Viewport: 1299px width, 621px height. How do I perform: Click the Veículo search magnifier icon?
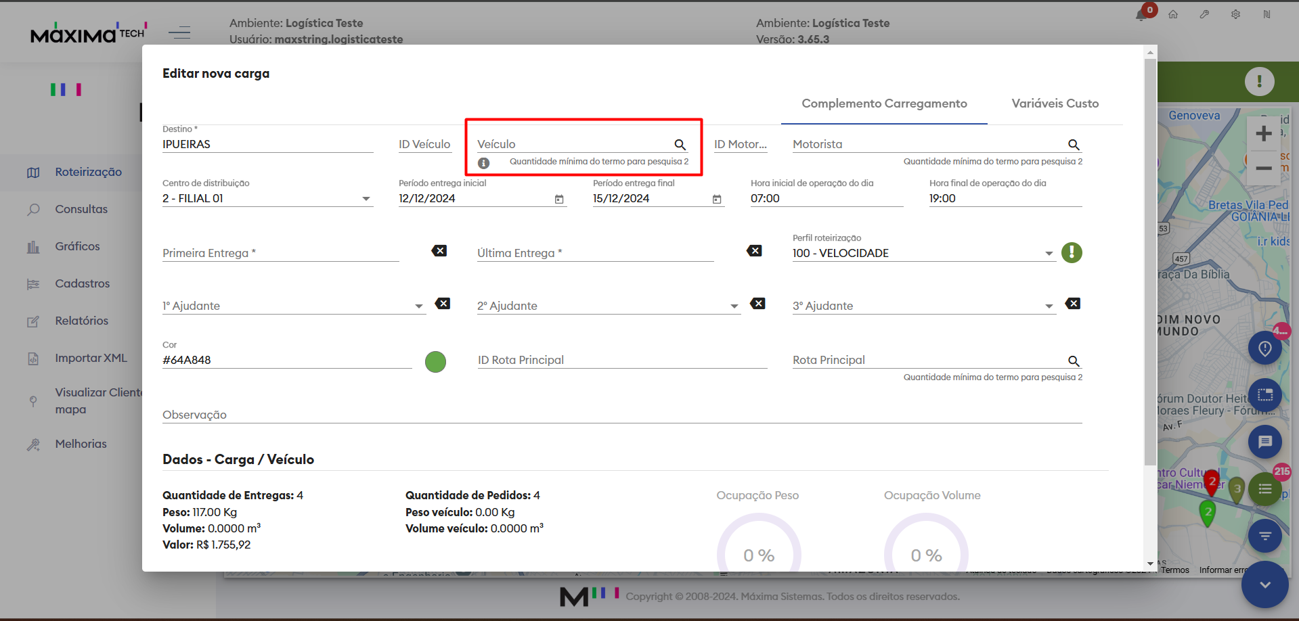680,145
